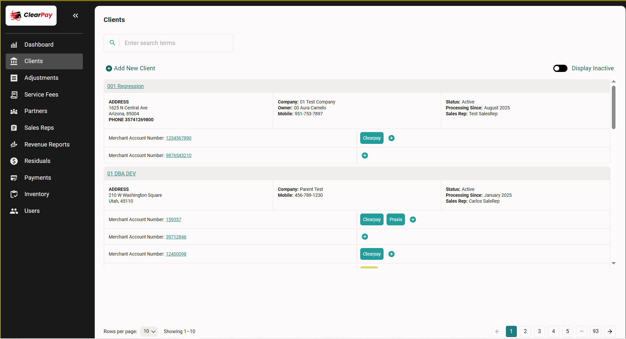Click plus icon beside account 9876543210
The image size is (626, 339).
point(365,155)
